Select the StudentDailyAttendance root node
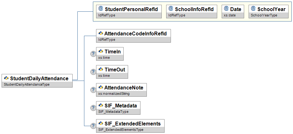 click(x=39, y=78)
